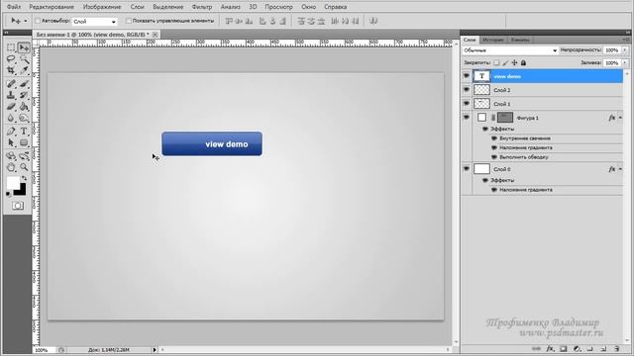Open the Непрозрачность slider arrow
The width and height of the screenshot is (634, 356).
point(625,50)
